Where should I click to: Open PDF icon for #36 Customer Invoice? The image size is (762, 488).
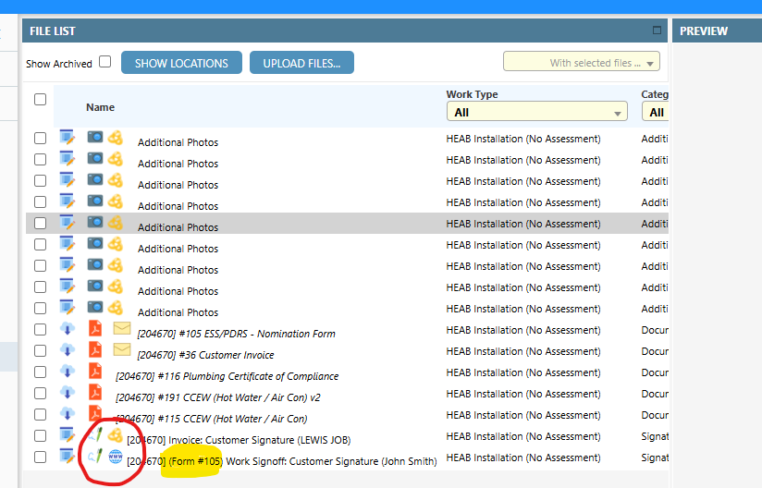[x=95, y=350]
